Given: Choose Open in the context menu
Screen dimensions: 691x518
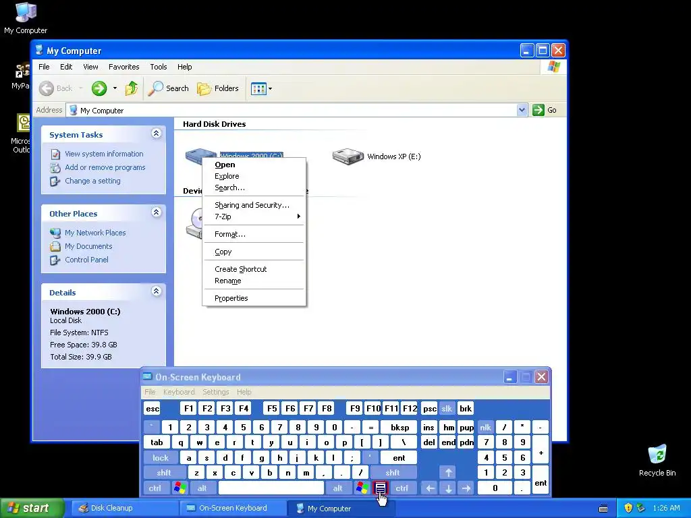Looking at the screenshot, I should (x=254, y=165).
